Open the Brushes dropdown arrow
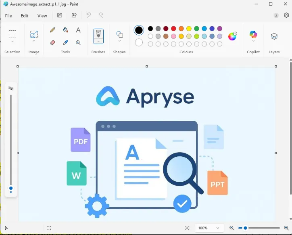 pyautogui.click(x=98, y=42)
